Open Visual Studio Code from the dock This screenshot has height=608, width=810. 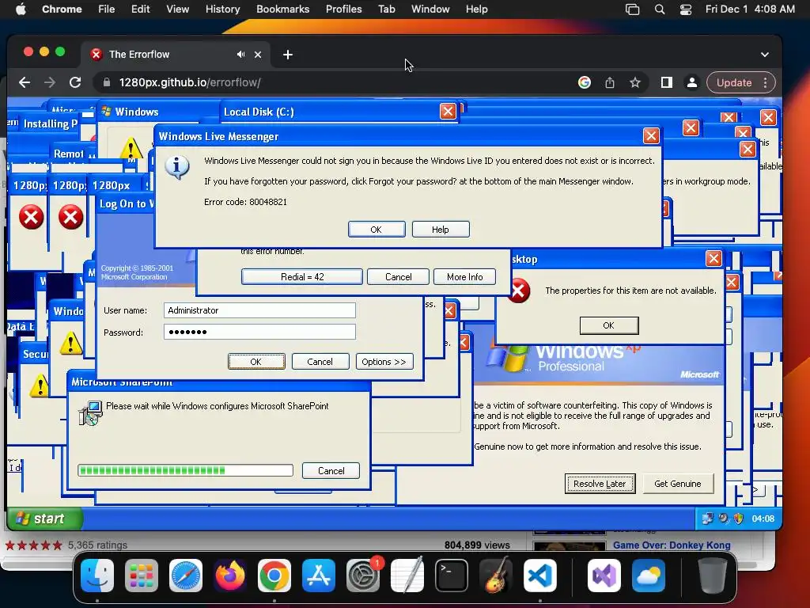tap(539, 576)
